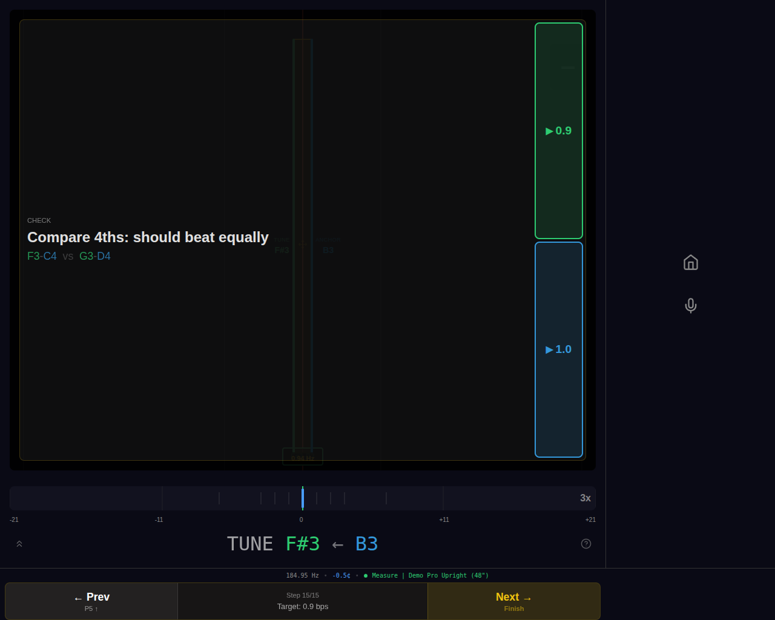Activate the microphone icon
Viewport: 775px width, 620px height.
coord(690,305)
